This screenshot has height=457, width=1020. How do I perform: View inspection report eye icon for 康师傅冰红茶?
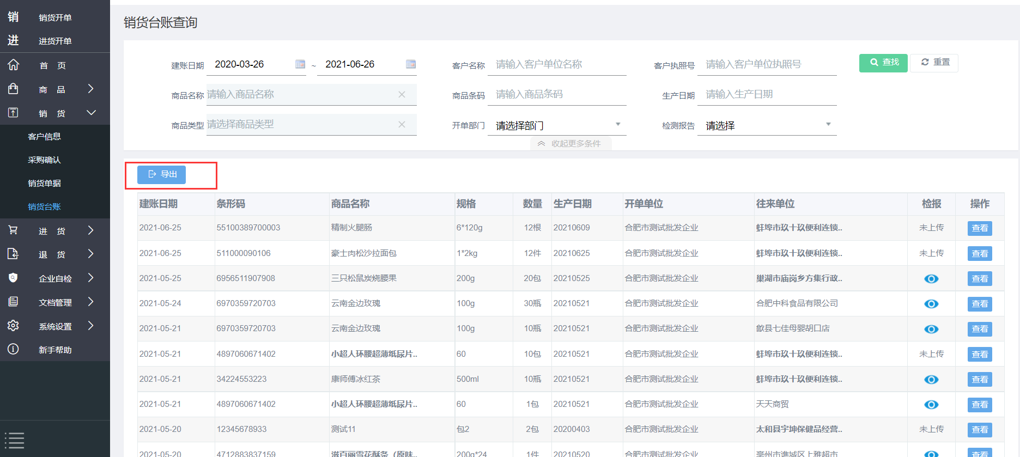click(931, 380)
